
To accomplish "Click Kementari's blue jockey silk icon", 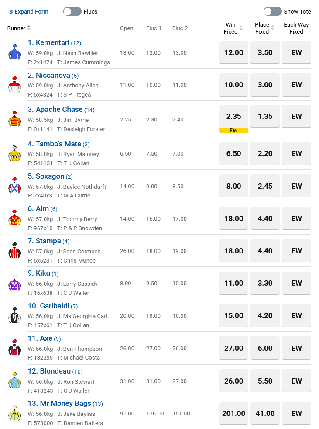I will point(14,52).
